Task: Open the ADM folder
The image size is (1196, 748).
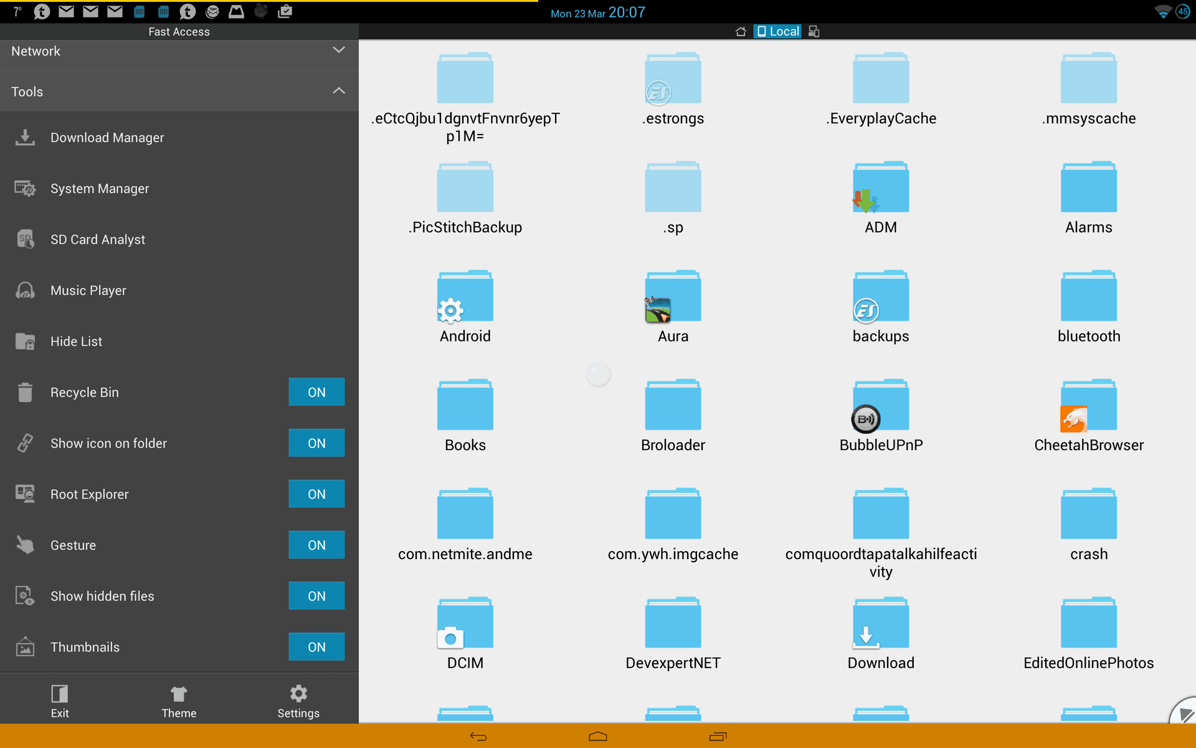Action: click(x=881, y=198)
